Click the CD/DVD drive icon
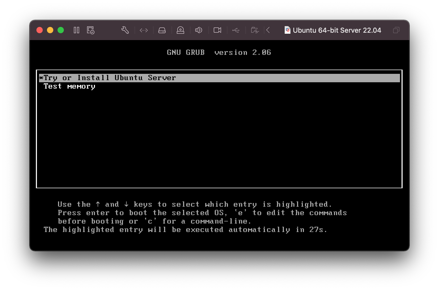This screenshot has height=290, width=439. tap(180, 30)
